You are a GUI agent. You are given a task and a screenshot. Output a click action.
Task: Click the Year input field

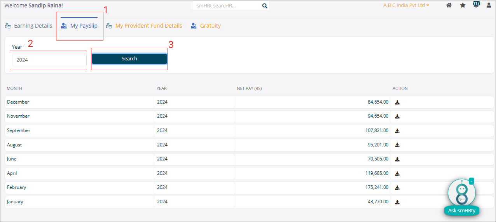49,60
